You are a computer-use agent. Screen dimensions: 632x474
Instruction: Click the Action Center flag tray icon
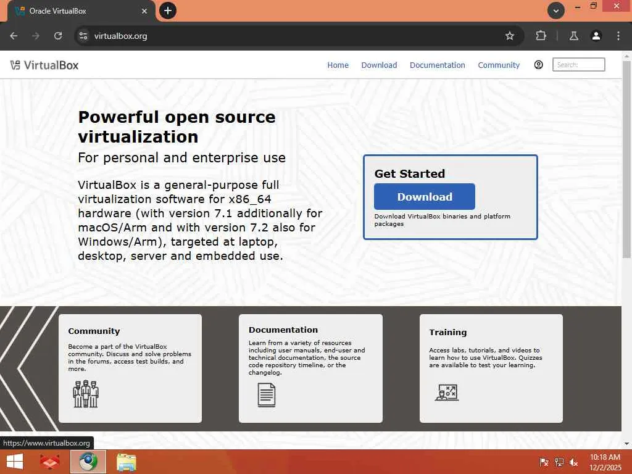(544, 462)
